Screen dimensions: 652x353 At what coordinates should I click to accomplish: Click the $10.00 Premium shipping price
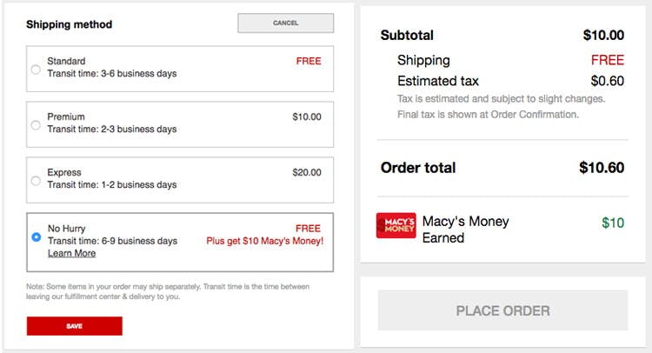point(307,117)
